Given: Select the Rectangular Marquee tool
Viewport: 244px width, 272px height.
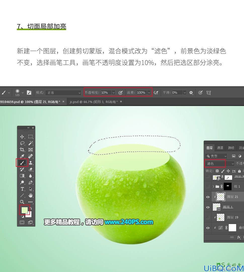Looking at the screenshot, I should (30, 137).
